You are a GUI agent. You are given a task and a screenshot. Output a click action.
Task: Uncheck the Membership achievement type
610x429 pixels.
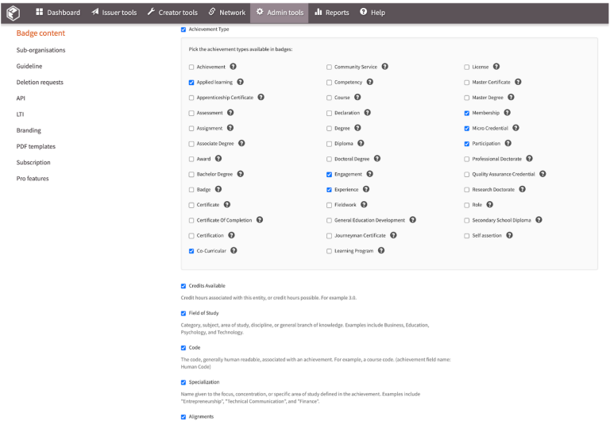coord(467,113)
